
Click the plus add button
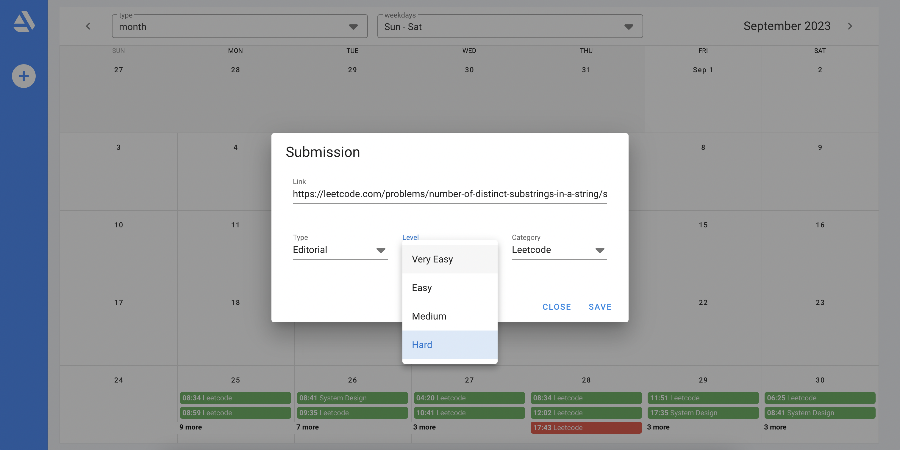point(24,76)
